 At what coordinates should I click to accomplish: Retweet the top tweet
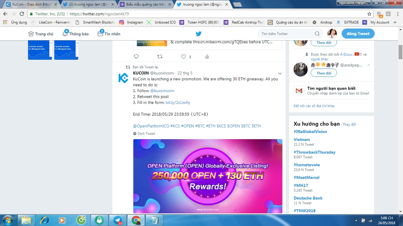click(x=160, y=57)
